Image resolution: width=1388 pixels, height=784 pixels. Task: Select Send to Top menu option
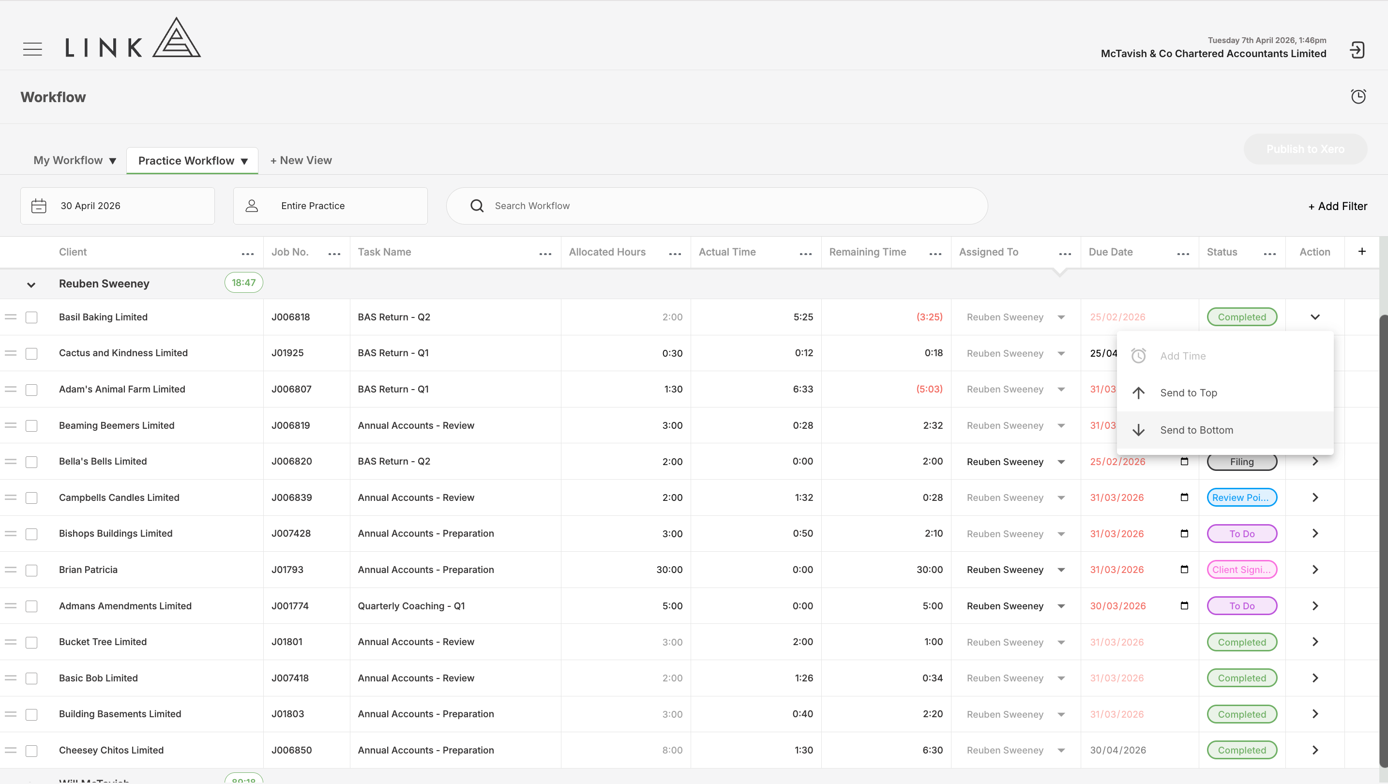click(1225, 393)
